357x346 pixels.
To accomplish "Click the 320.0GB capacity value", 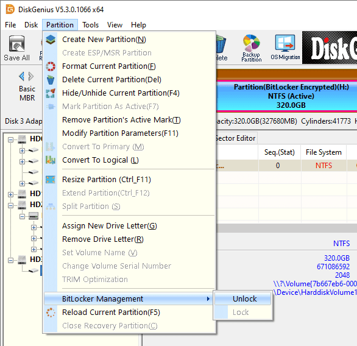I will pos(336,258).
